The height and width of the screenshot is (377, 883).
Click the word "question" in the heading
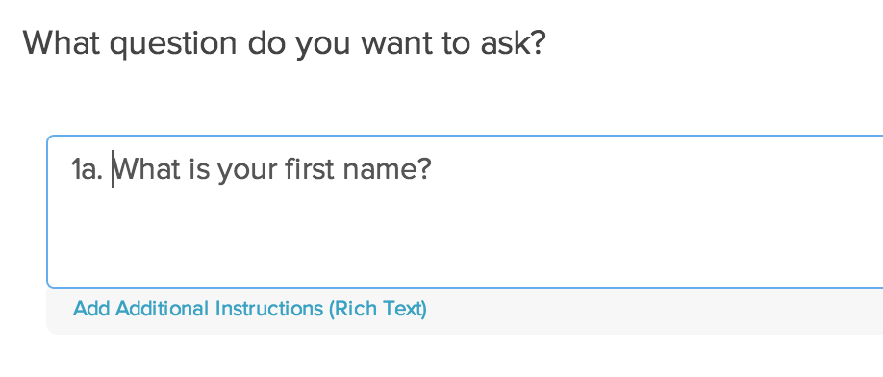[x=173, y=45]
